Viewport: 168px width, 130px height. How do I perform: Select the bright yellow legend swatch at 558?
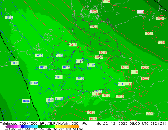(56, 127)
